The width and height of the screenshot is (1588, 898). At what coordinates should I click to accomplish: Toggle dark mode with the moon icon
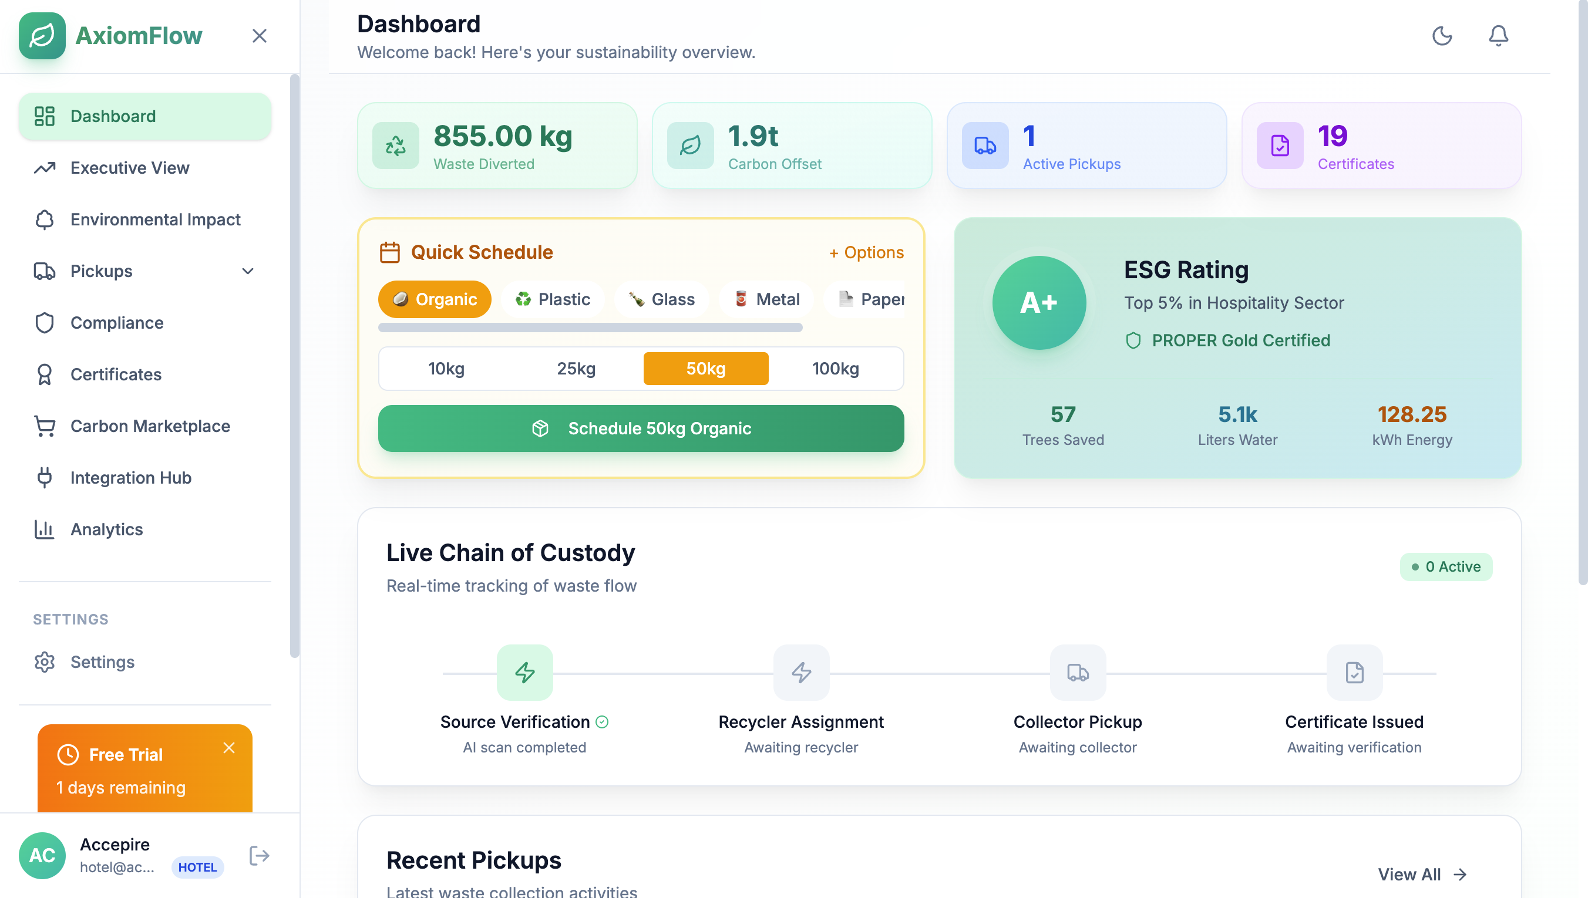[1442, 36]
